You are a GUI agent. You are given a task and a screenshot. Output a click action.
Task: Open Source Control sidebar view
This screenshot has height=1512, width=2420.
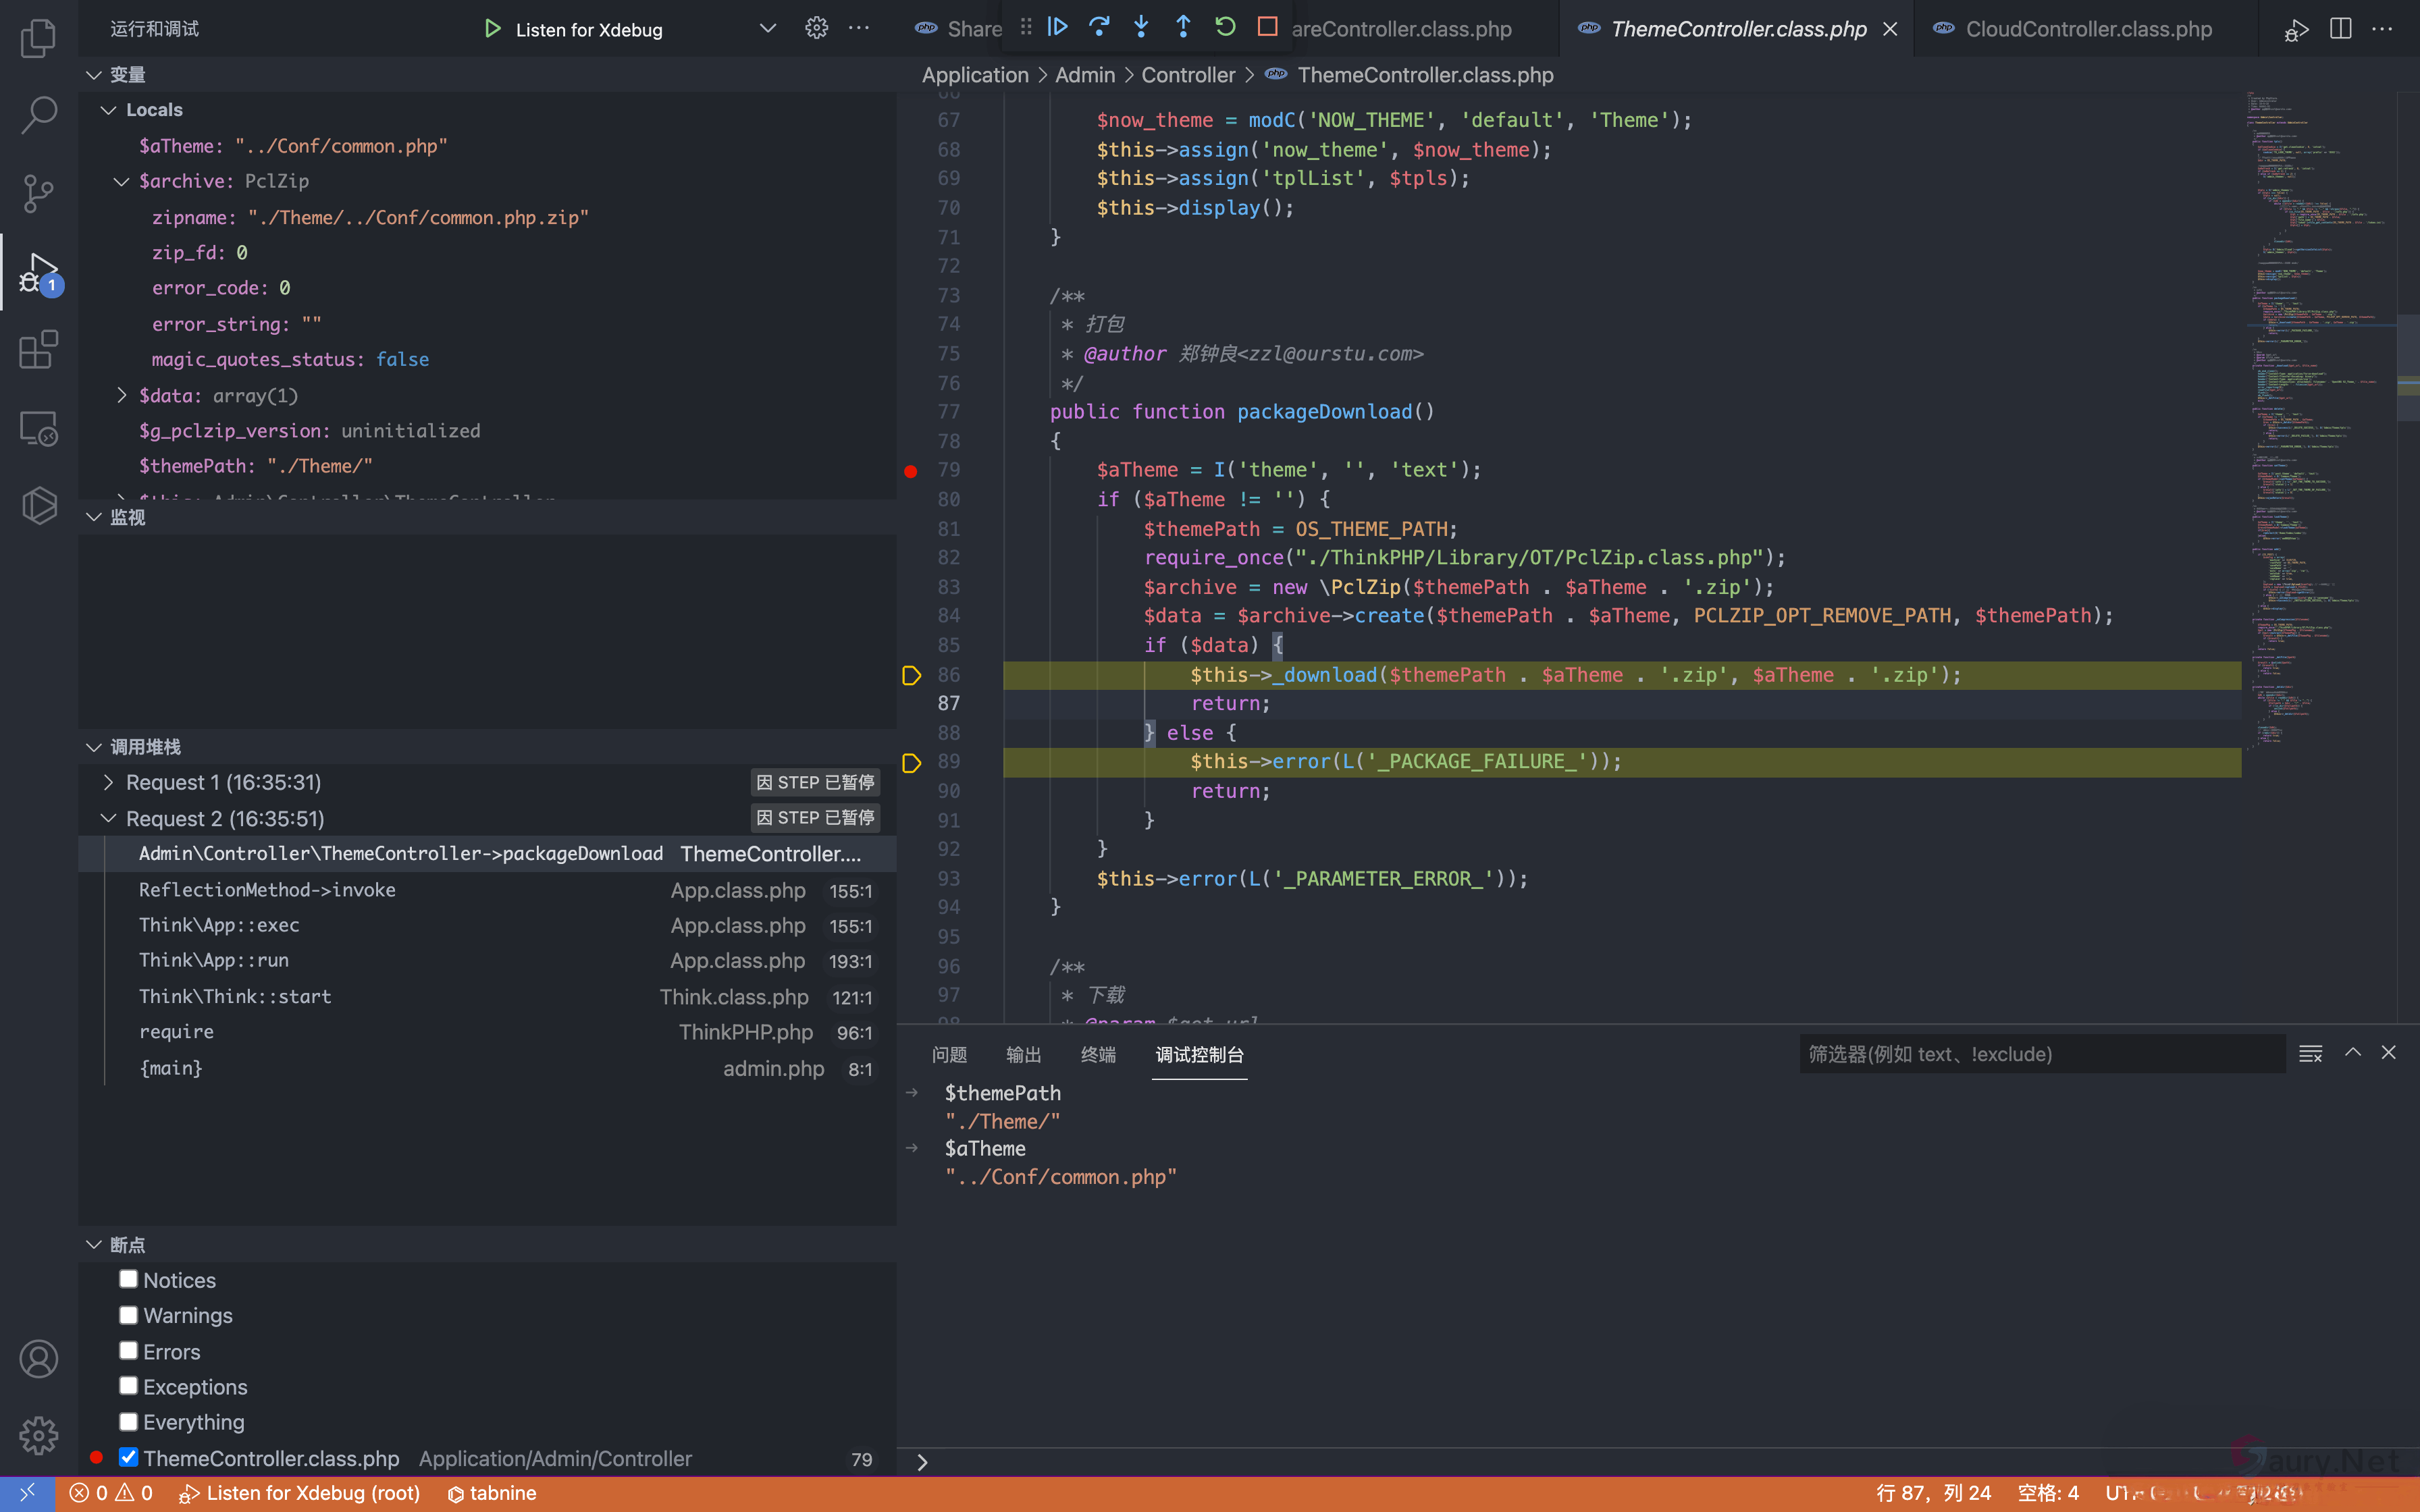click(x=38, y=193)
